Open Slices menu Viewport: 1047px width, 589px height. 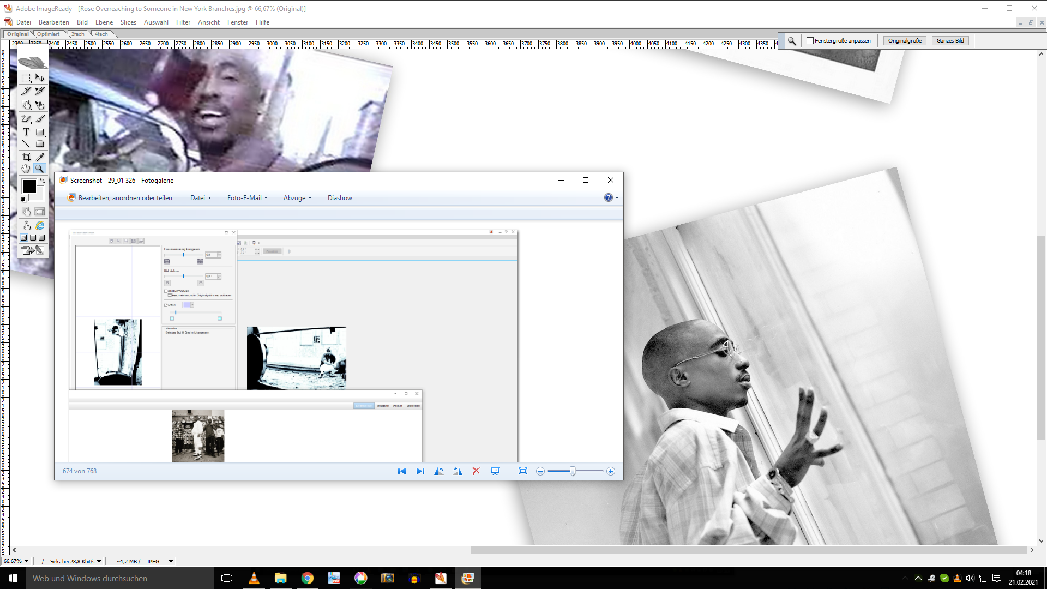click(x=128, y=22)
